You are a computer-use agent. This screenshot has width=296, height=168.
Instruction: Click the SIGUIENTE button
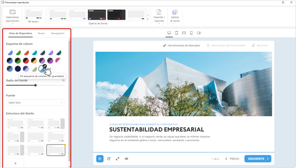[258, 159]
